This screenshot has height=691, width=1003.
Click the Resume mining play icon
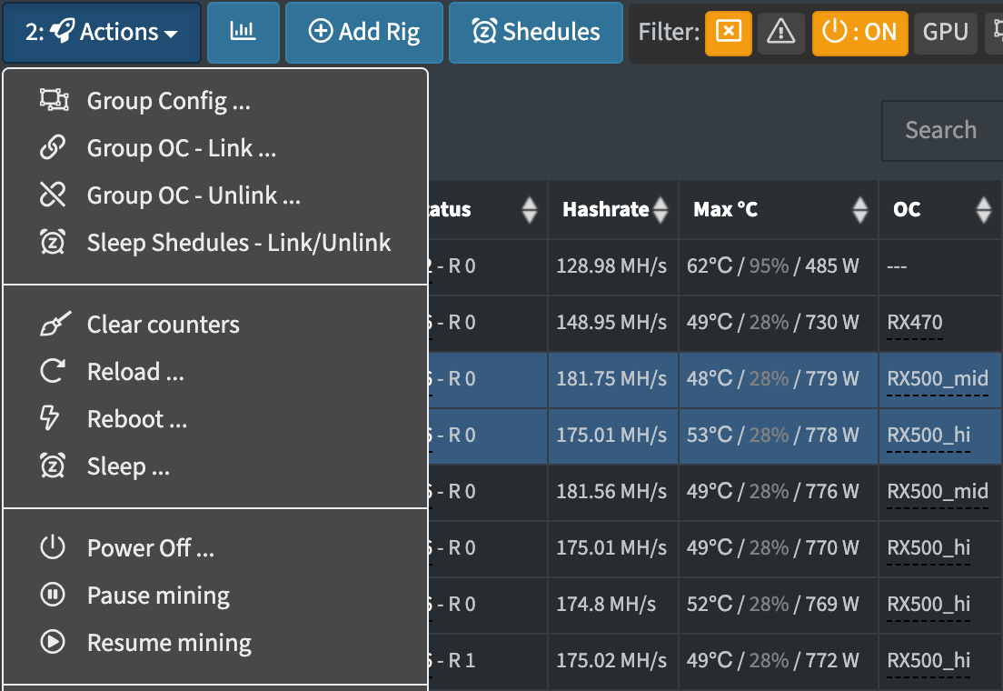coord(53,642)
